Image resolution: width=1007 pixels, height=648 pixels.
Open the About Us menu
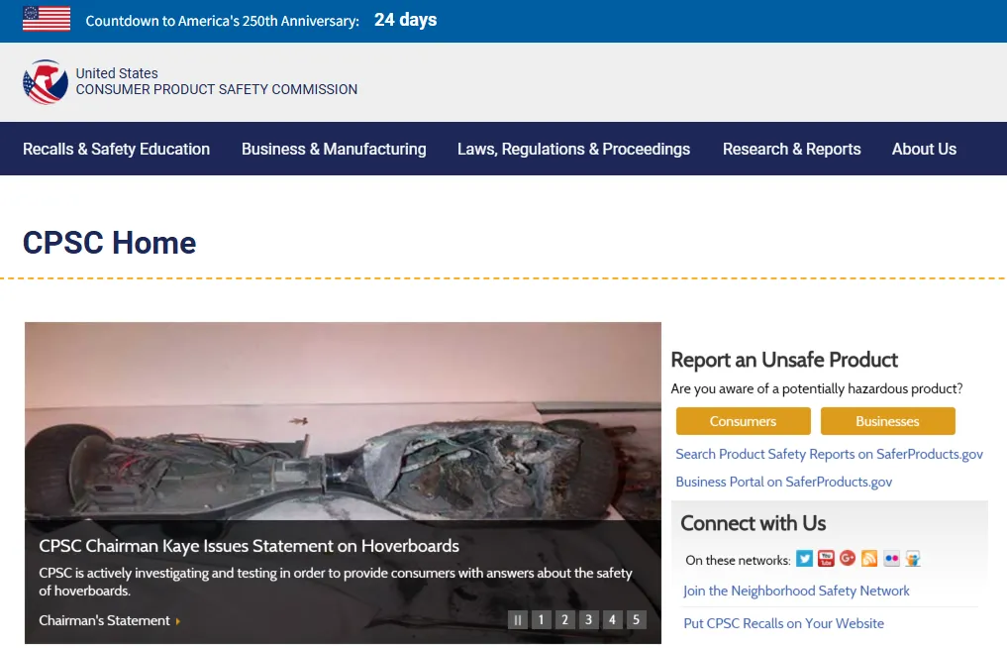tap(924, 150)
